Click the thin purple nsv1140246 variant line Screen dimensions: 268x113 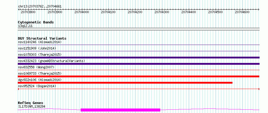click(x=139, y=45)
